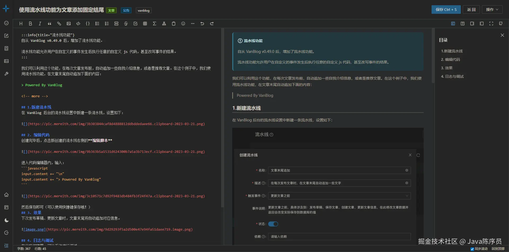Image resolution: width=509 pixels, height=252 pixels.
Task: Toggle dark mode with the moon icon
Action: pos(6,220)
